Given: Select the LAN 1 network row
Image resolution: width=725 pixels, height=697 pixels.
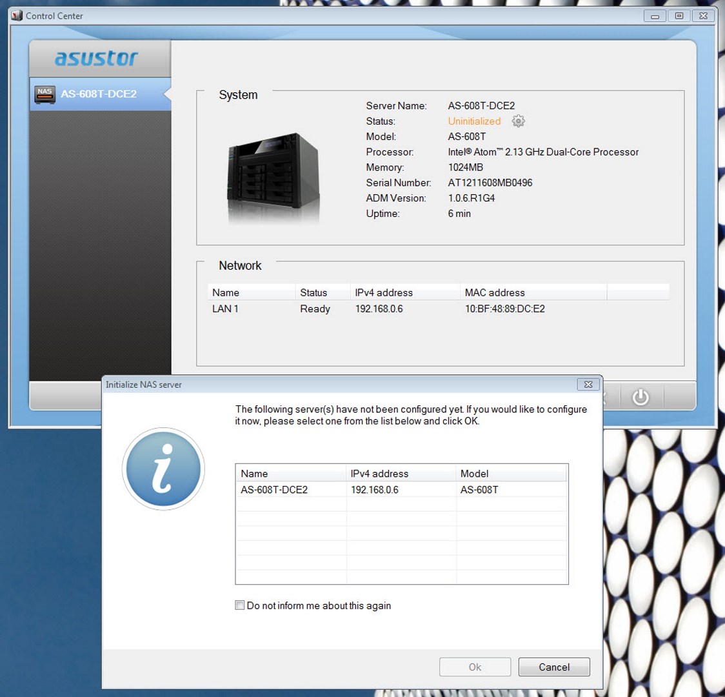Looking at the screenshot, I should pos(438,308).
